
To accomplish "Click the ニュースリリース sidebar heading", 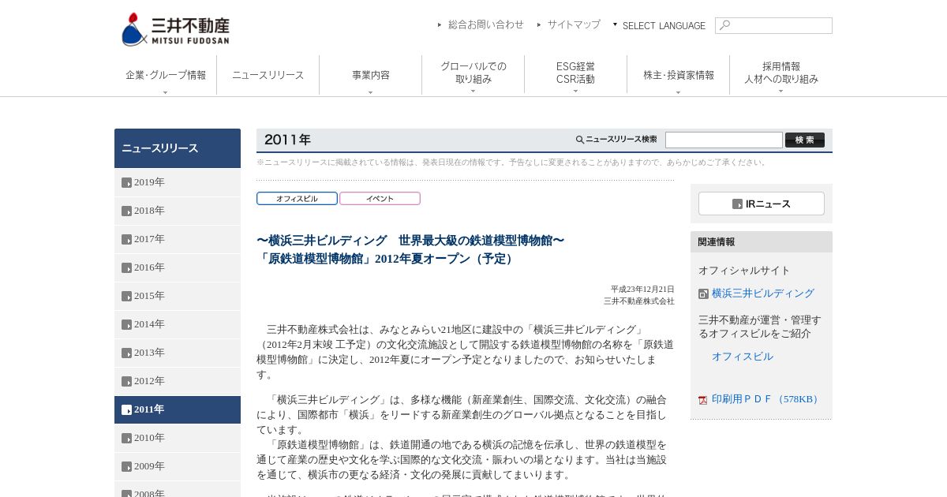I will (178, 148).
